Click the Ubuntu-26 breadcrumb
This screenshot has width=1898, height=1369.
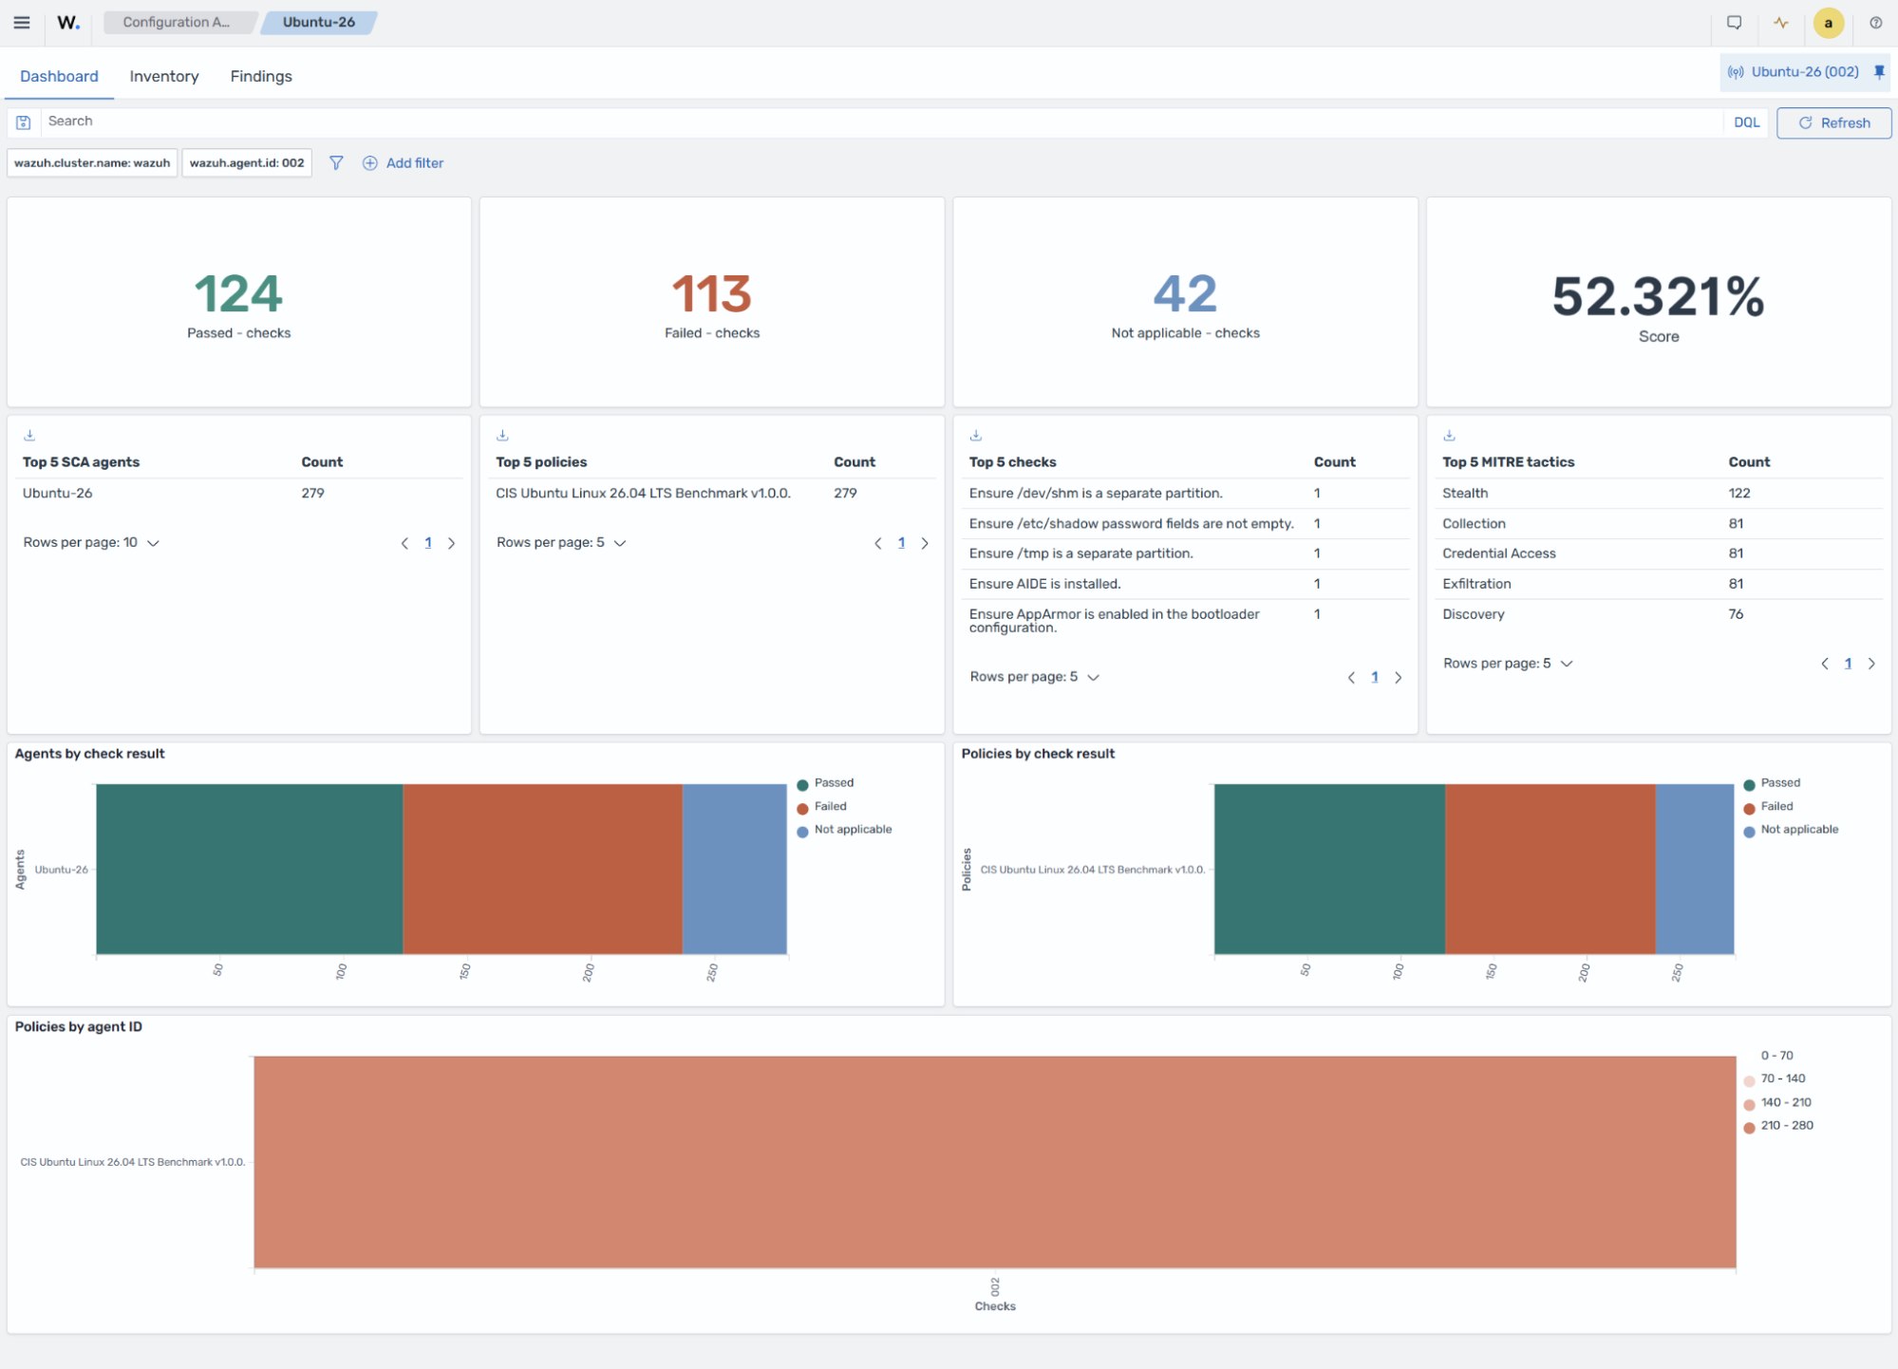pyautogui.click(x=319, y=22)
